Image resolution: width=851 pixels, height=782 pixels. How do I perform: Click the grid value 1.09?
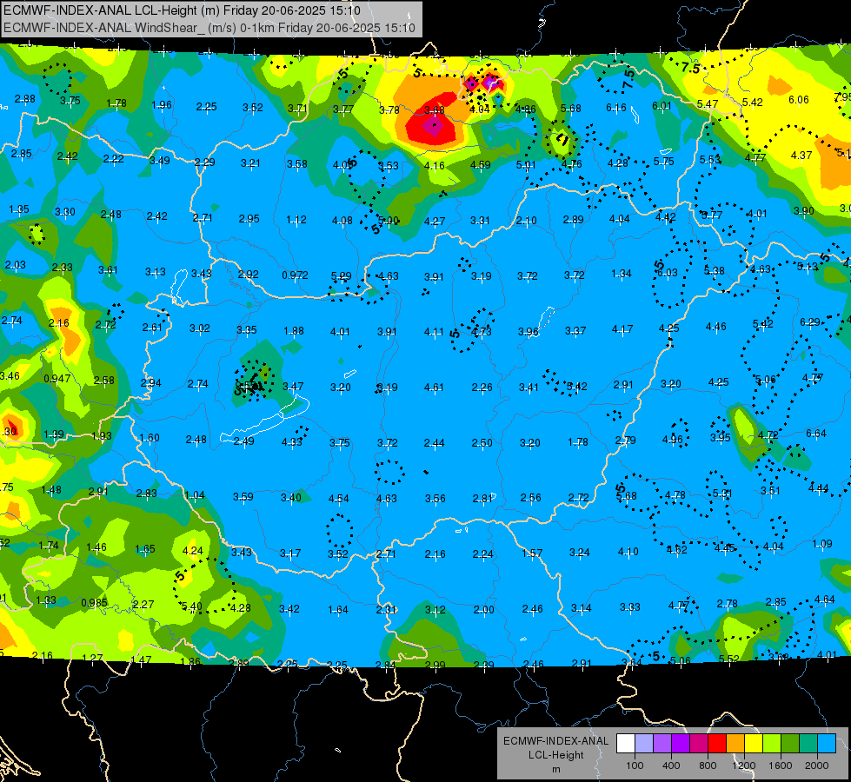822,543
